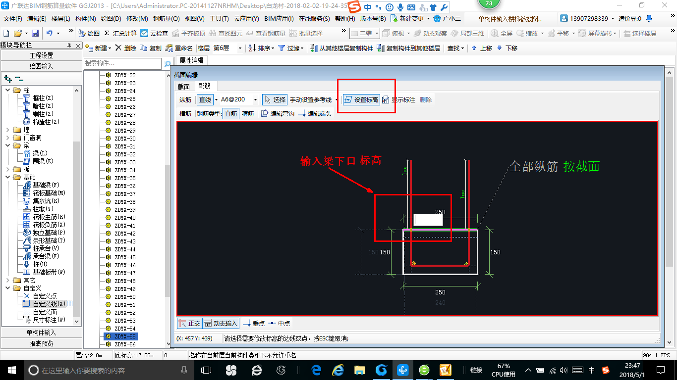The image size is (677, 380).
Task: Expand the 板 tree node
Action: pyautogui.click(x=8, y=169)
